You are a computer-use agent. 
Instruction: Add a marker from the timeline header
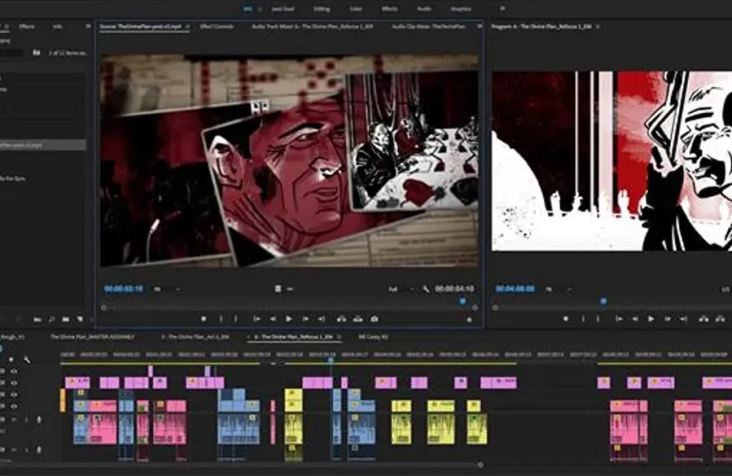[11, 360]
